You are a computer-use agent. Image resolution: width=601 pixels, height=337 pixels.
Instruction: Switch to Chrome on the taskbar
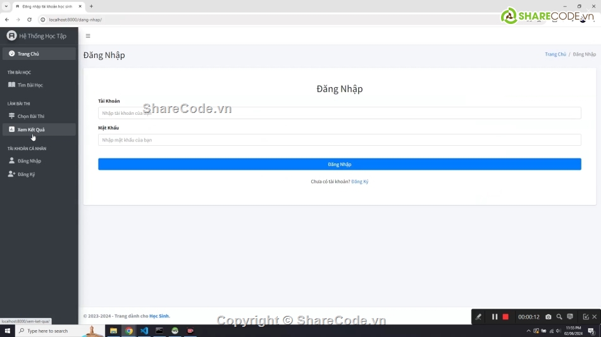pyautogui.click(x=129, y=331)
